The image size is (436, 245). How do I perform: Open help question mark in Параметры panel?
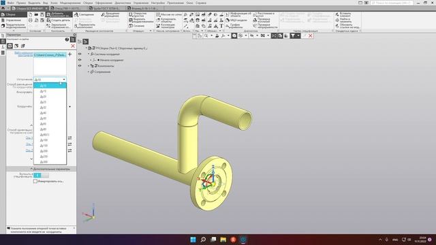(x=67, y=39)
